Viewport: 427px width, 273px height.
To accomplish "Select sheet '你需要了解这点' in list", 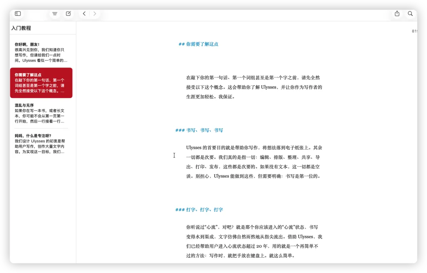I will [x=41, y=83].
